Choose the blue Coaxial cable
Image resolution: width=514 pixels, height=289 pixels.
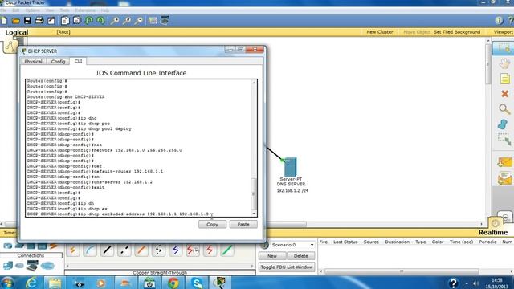click(x=176, y=250)
